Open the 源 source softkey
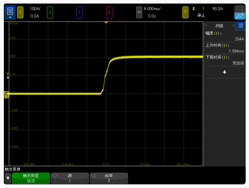 tap(70, 178)
